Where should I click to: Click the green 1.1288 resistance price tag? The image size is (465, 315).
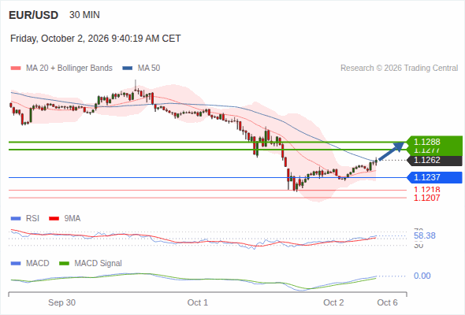coord(434,142)
